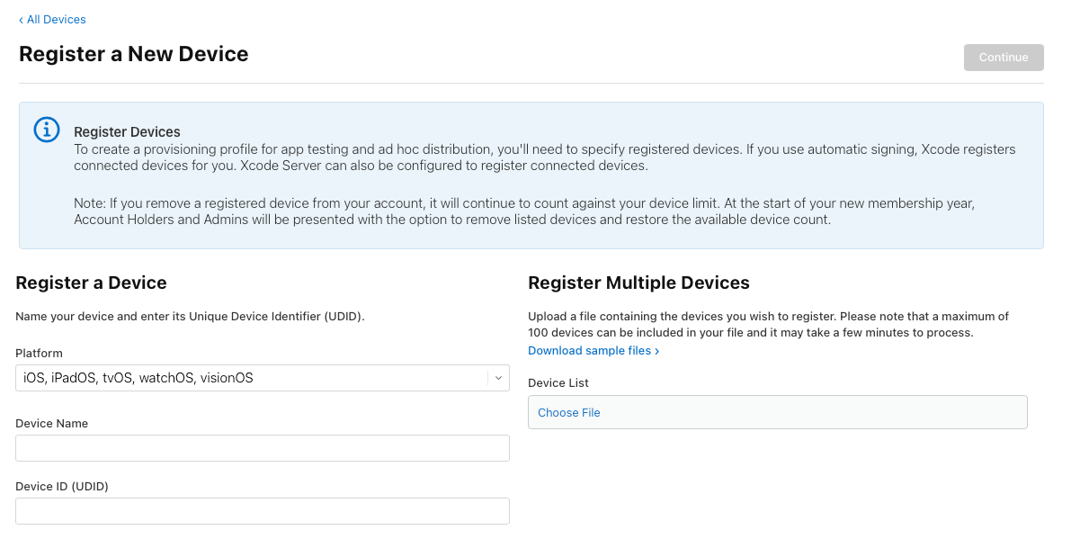Click the Device List upload area

[x=777, y=412]
